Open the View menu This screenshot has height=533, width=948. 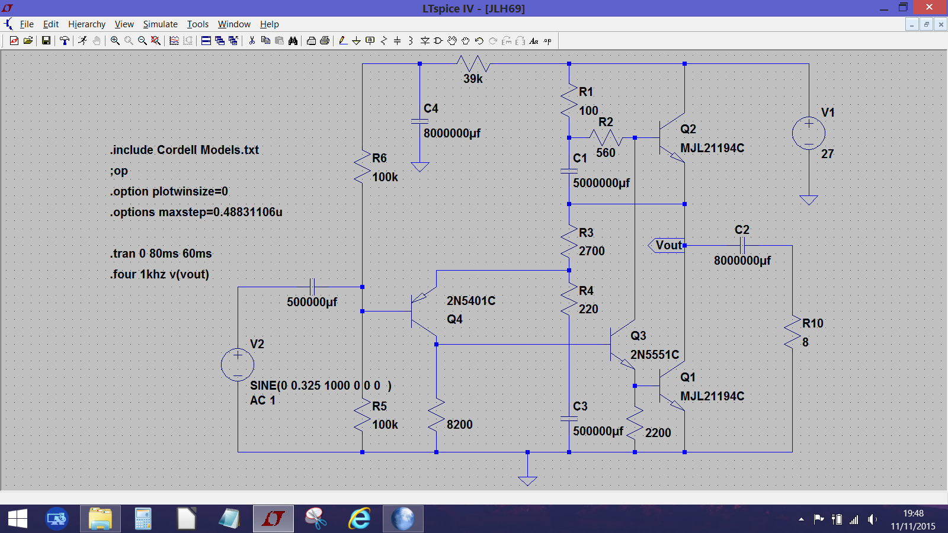124,24
